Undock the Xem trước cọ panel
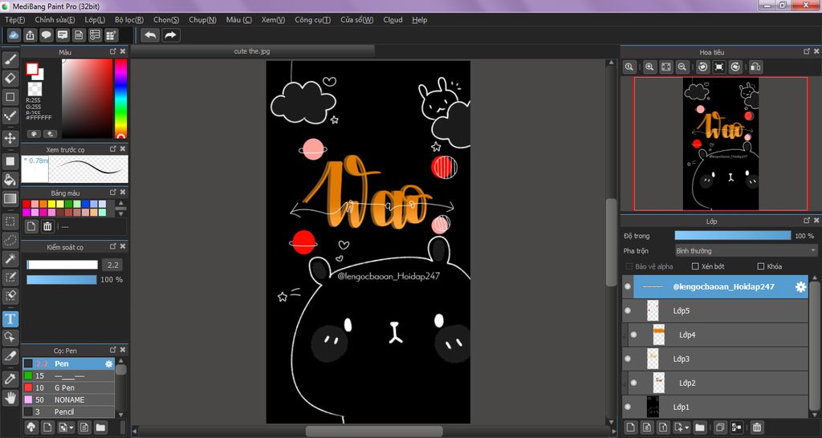The width and height of the screenshot is (822, 438). [x=112, y=149]
